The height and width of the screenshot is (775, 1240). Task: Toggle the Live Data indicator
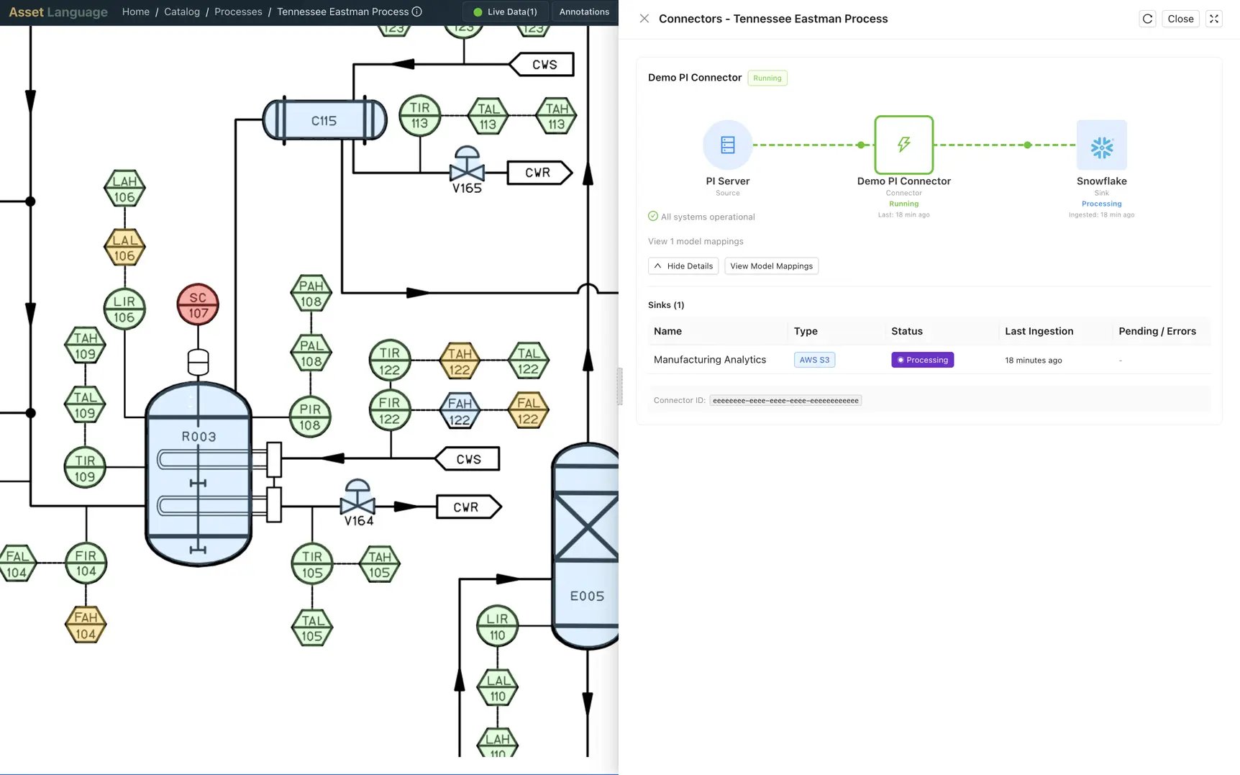[505, 12]
